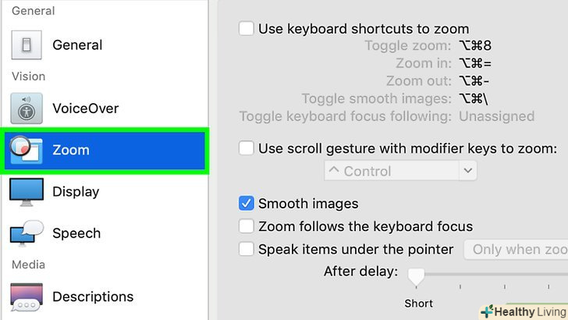Uncheck the Smooth images checkbox
The width and height of the screenshot is (568, 320).
tap(247, 204)
